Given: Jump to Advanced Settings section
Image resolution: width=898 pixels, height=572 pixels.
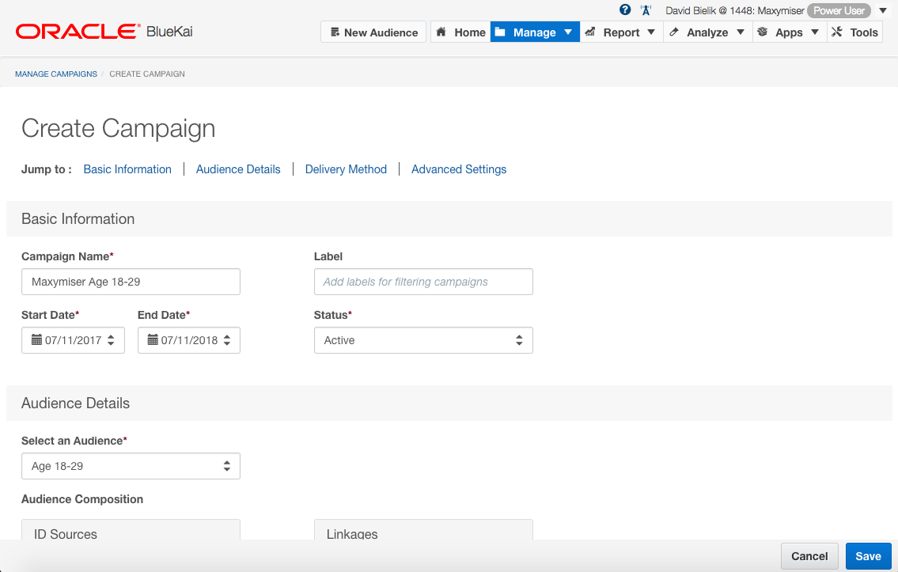Looking at the screenshot, I should [459, 169].
